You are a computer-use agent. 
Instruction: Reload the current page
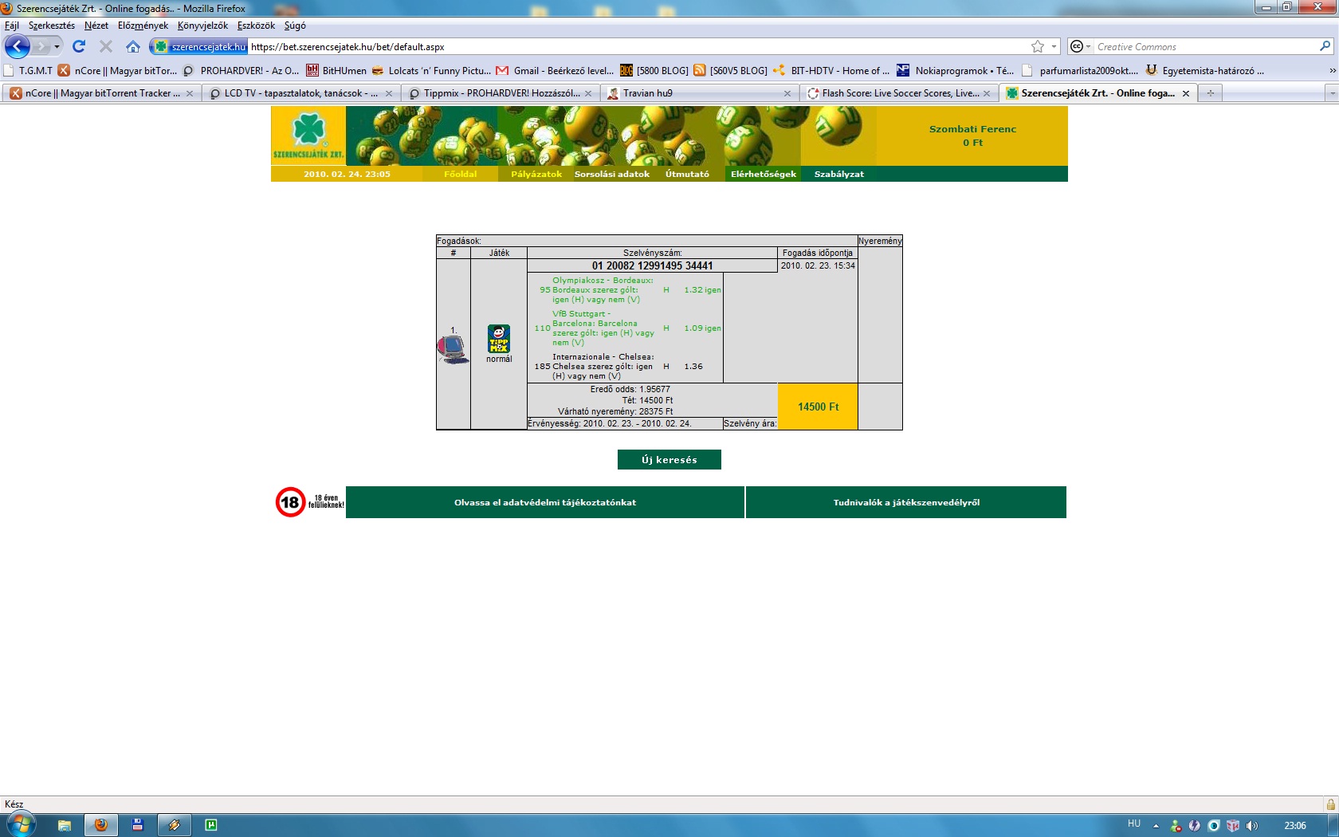pos(79,46)
